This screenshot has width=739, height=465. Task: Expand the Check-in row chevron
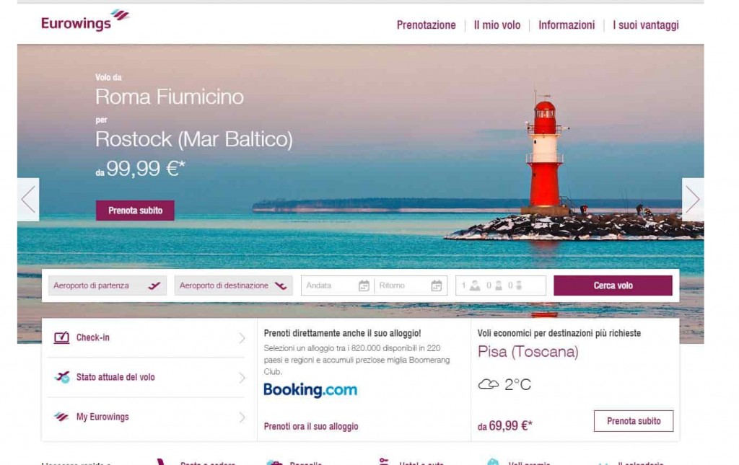coord(242,338)
